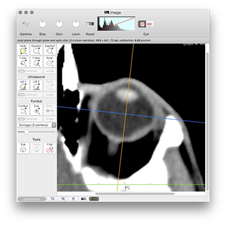Click the Eye tool under Tools
The width and height of the screenshot is (226, 225).
[23, 148]
